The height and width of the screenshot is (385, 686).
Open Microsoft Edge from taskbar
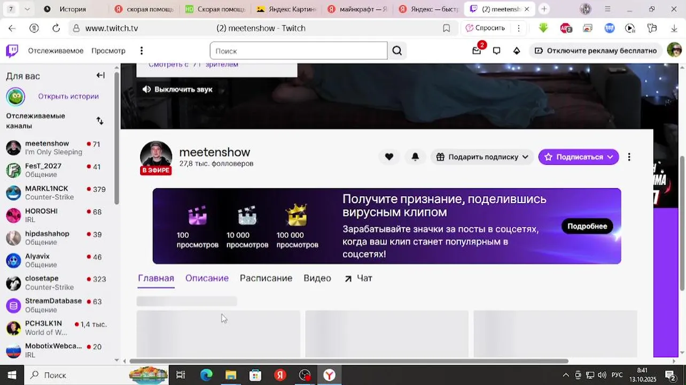point(206,375)
